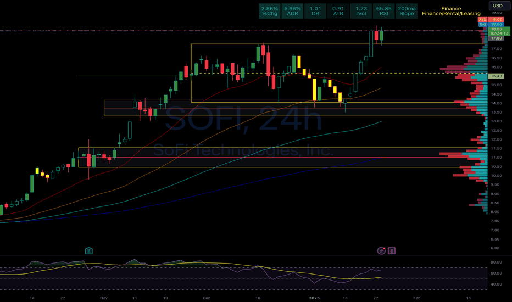Click the 9.00 price axis label
Screen dimensions: 512x302
(x=495, y=194)
